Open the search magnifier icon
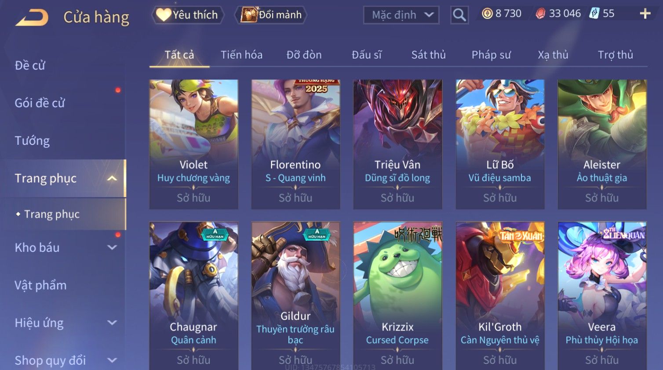The image size is (663, 370). [459, 15]
